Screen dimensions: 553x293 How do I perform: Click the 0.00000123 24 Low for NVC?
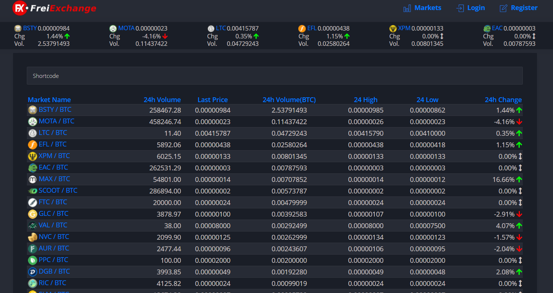pyautogui.click(x=428, y=237)
